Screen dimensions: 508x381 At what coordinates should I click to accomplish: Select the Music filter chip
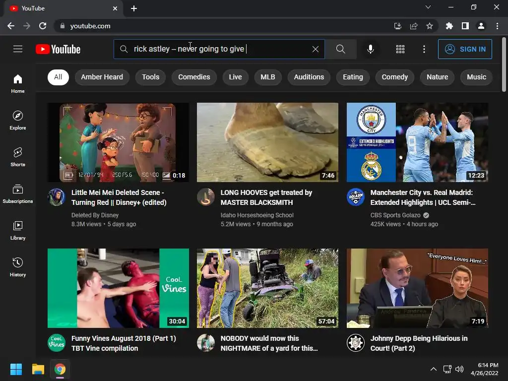coord(476,77)
